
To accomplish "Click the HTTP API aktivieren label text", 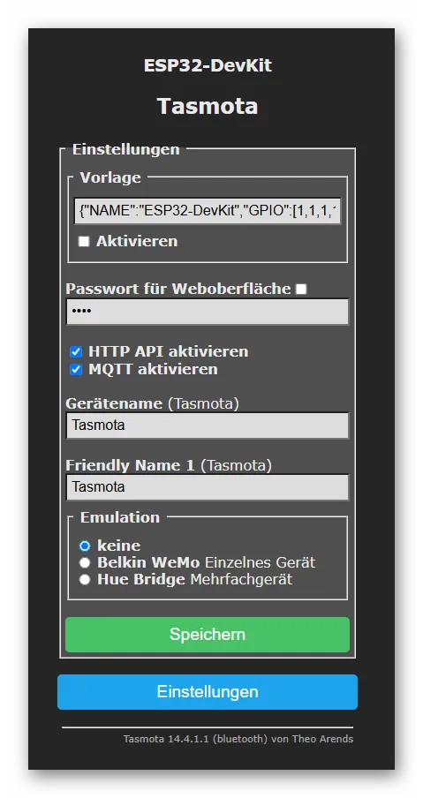I will pos(169,351).
